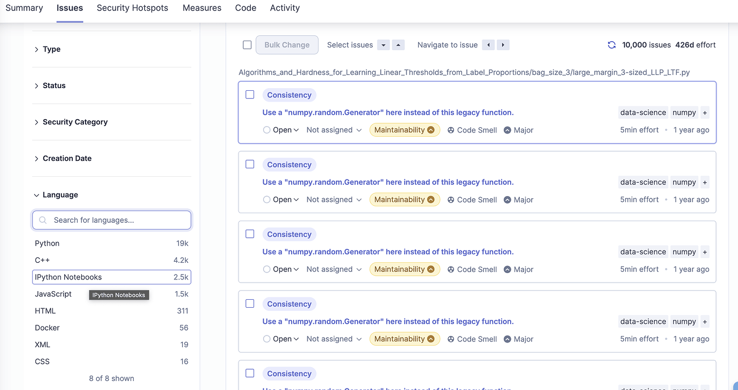This screenshot has width=738, height=390.
Task: Open the Open status dropdown
Action: pos(281,130)
